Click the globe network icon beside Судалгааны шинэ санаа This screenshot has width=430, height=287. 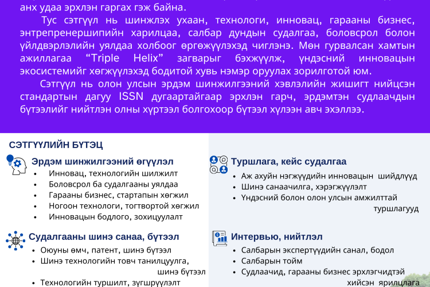point(15,241)
